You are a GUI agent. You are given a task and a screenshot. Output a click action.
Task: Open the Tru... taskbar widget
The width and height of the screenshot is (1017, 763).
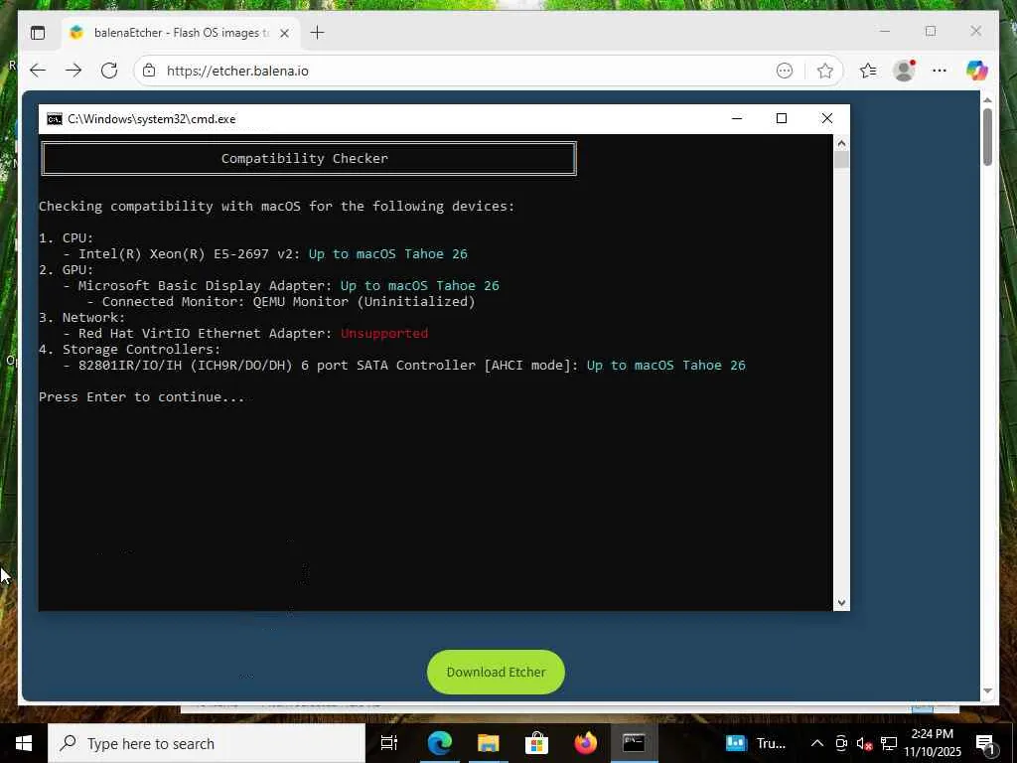click(x=756, y=743)
